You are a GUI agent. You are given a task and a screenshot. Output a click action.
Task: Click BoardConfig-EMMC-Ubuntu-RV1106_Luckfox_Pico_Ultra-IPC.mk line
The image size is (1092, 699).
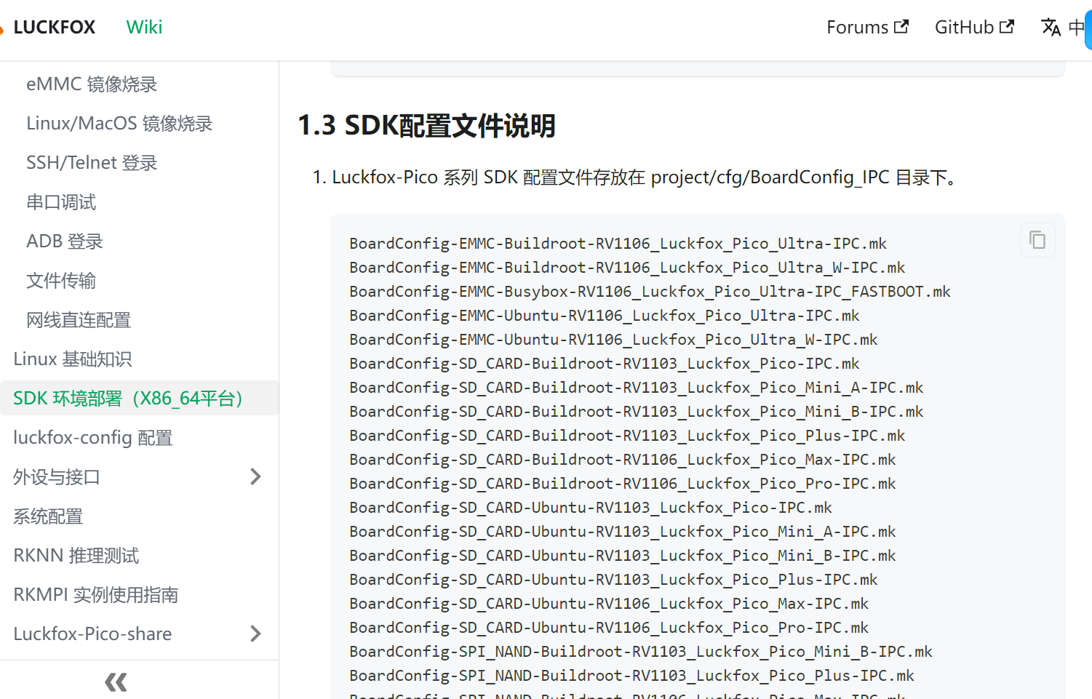[x=605, y=316]
